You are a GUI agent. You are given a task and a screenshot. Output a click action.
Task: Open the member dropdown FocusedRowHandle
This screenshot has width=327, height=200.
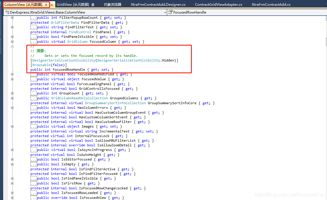(247, 12)
